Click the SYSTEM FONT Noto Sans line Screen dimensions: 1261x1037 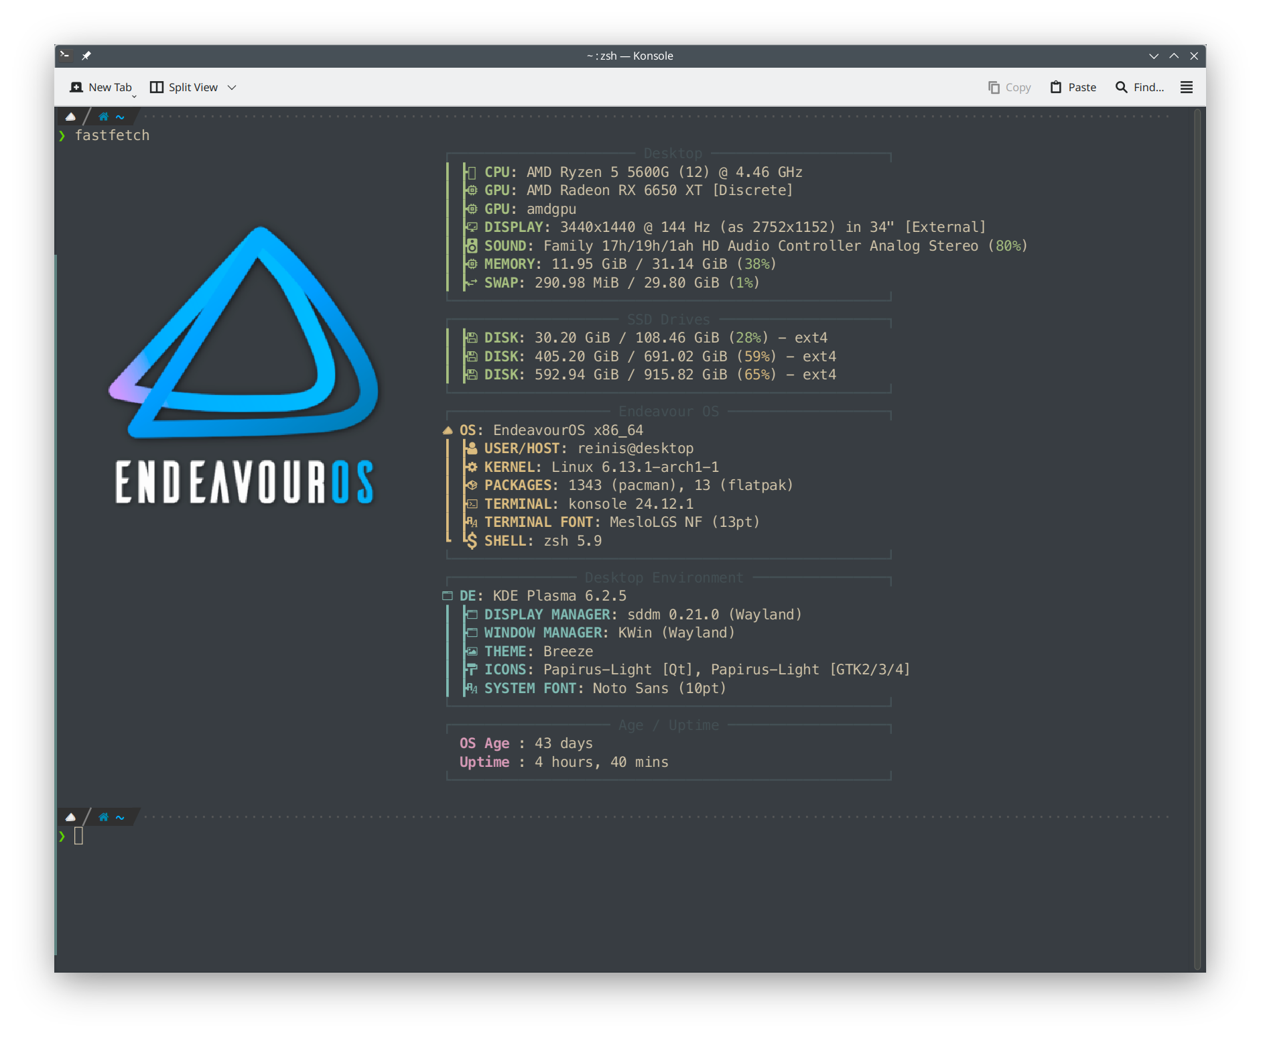tap(596, 688)
